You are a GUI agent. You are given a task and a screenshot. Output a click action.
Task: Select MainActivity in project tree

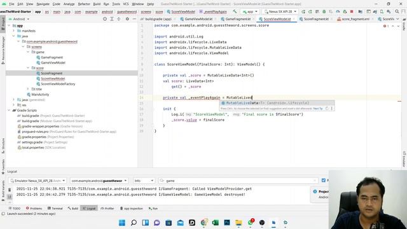[x=40, y=95]
